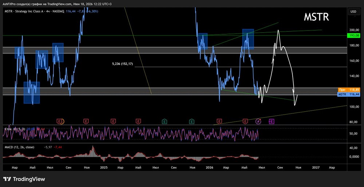
Task: Click the 2027 label on time axis
Action: (316, 167)
